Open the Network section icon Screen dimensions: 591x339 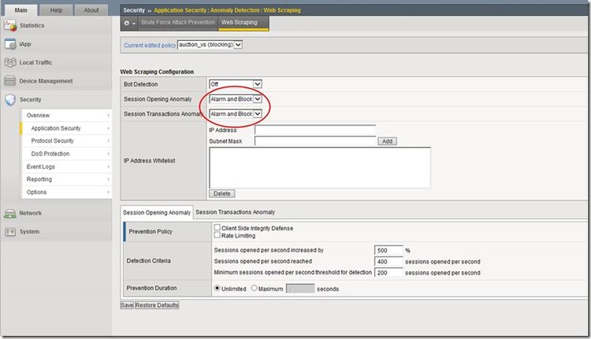(11, 212)
